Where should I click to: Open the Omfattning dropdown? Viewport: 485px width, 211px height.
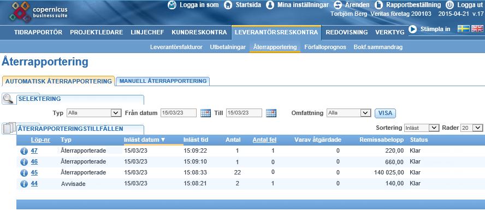click(348, 113)
